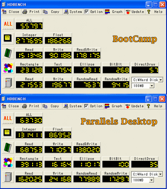The width and height of the screenshot is (167, 189).
Task: Start the disk benchmark in the Parallels window
Action: pos(8,177)
